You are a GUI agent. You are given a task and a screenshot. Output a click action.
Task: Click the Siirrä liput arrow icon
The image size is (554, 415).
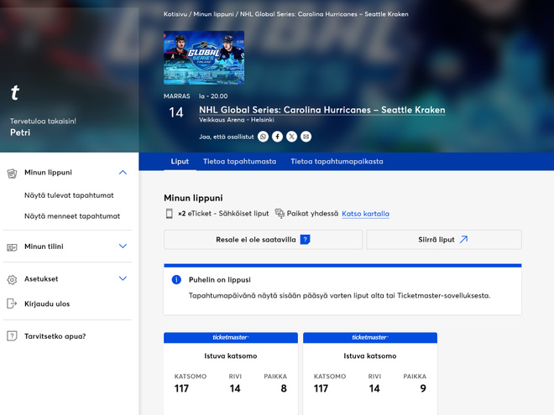[x=463, y=240]
